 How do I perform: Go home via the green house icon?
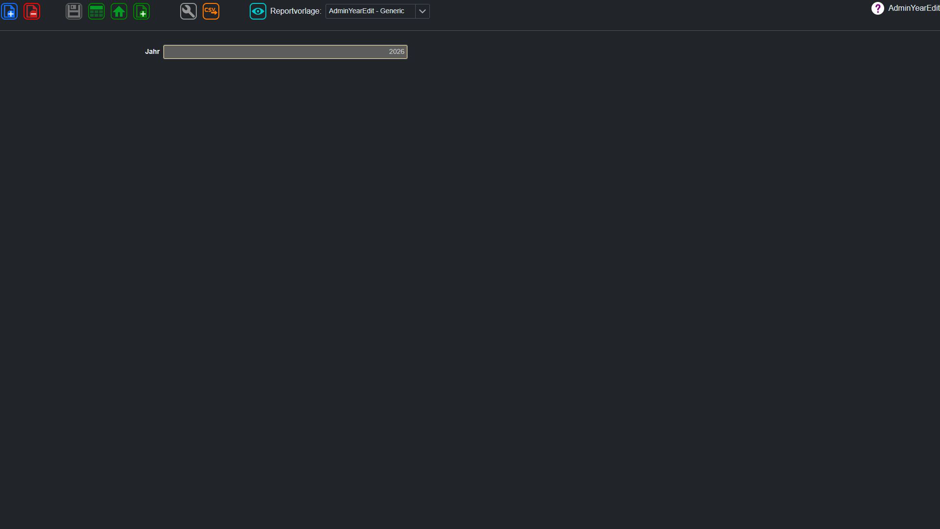tap(119, 11)
